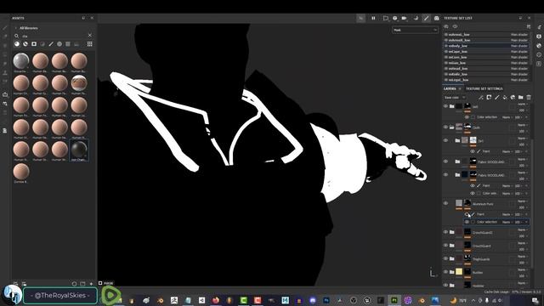The image size is (544, 306).
Task: Collapse the Cloth folder icon
Action: (451, 127)
